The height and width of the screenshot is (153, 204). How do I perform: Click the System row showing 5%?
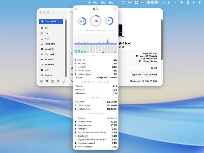96,60
